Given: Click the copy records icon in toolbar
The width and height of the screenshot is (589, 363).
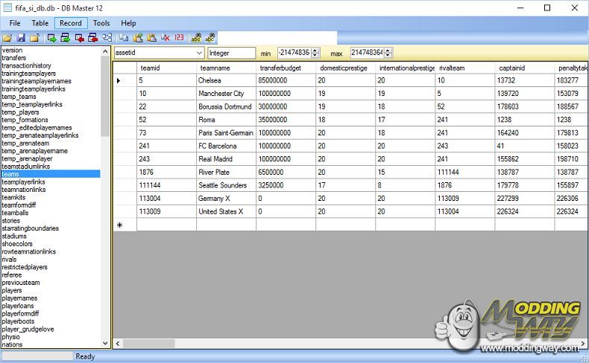Looking at the screenshot, I should click(x=124, y=37).
